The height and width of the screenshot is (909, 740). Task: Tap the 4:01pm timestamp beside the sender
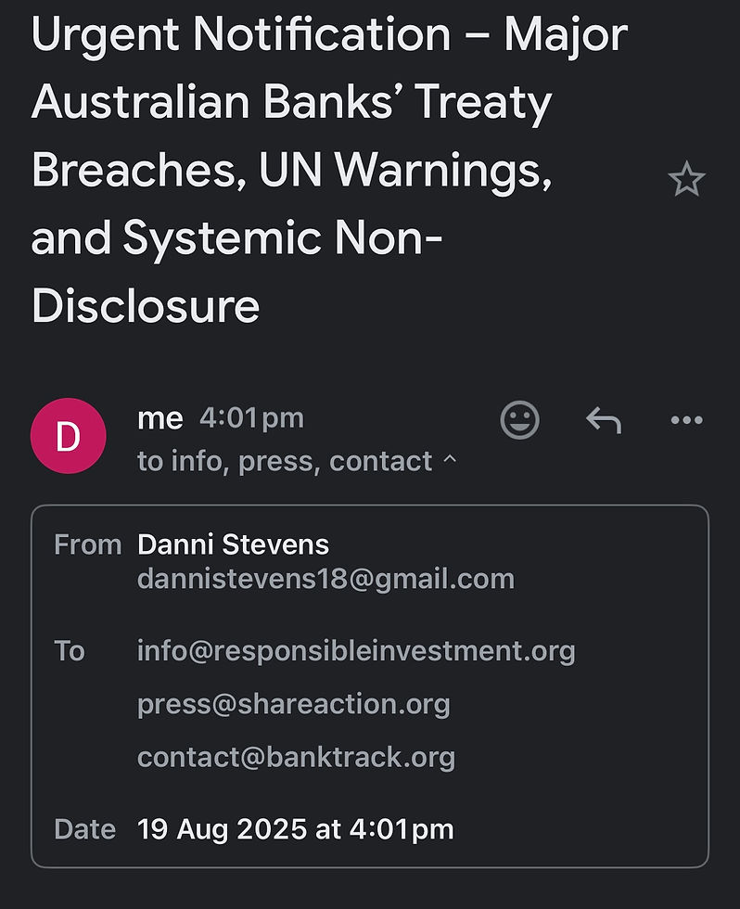(x=251, y=418)
